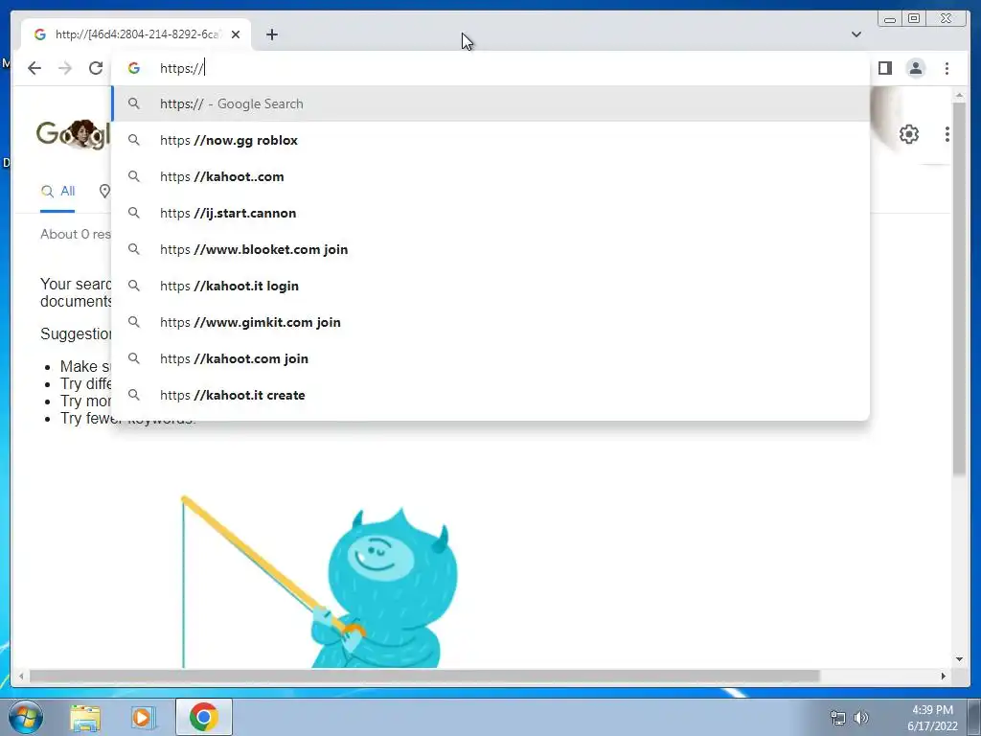The width and height of the screenshot is (981, 736).
Task: Select the 'now.gg roblox' suggestion
Action: [x=490, y=140]
